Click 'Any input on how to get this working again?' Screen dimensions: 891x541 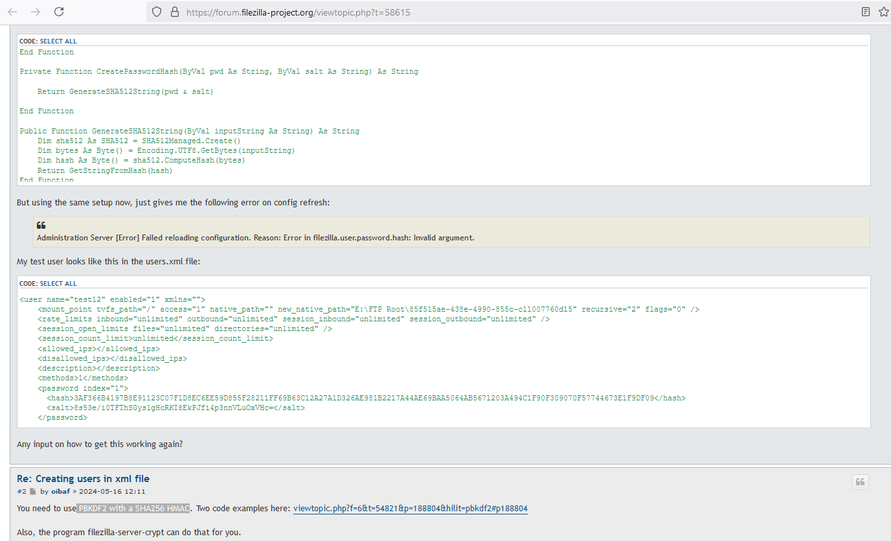click(x=100, y=444)
